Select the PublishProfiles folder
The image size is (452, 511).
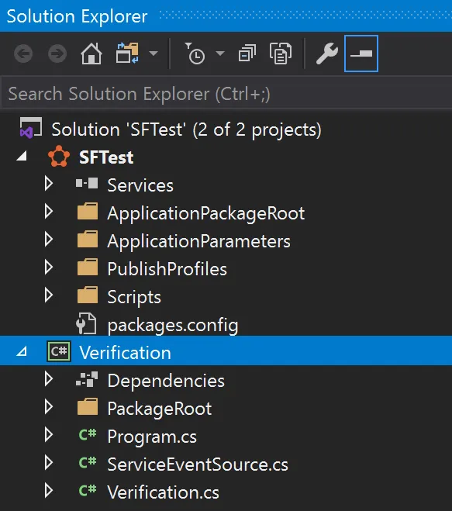[x=167, y=269]
